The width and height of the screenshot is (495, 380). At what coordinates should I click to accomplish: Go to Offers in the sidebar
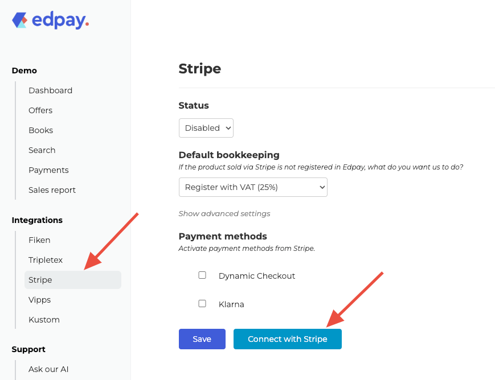click(x=40, y=110)
